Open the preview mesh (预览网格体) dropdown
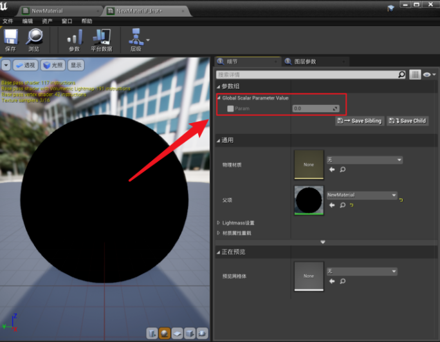The image size is (440, 342). (x=362, y=271)
